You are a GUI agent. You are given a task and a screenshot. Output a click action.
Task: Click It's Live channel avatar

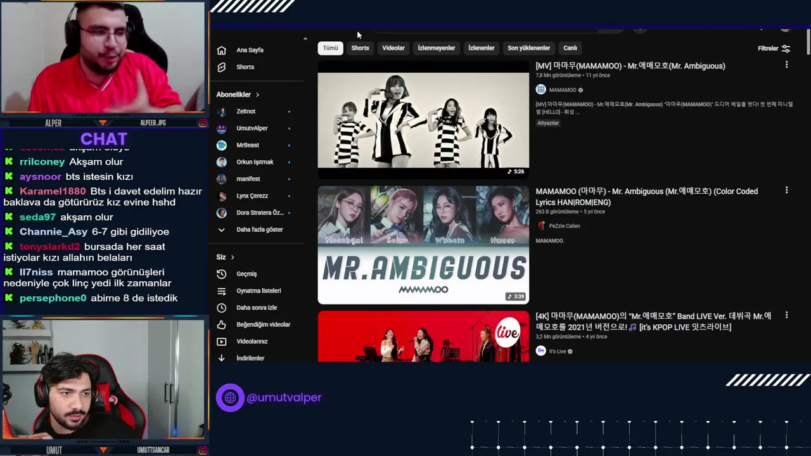540,351
